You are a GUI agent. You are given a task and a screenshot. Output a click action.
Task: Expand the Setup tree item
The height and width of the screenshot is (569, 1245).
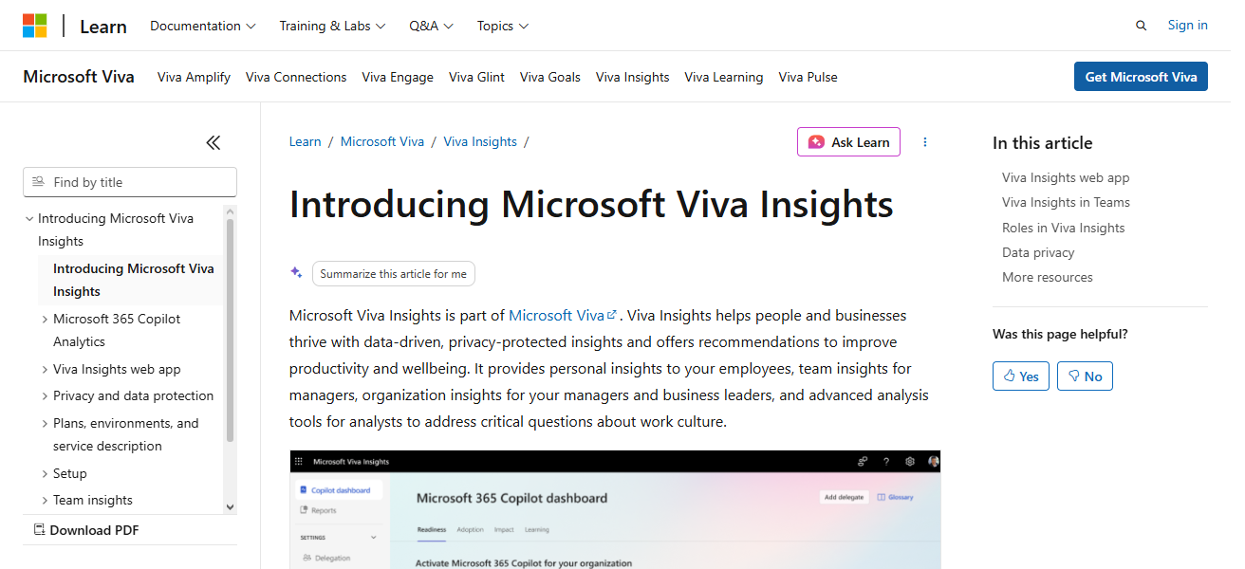click(x=45, y=472)
